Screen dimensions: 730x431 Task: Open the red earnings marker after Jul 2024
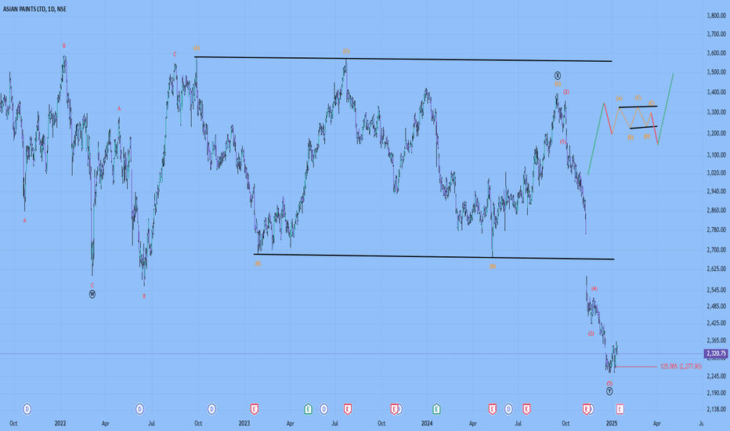pyautogui.click(x=526, y=409)
